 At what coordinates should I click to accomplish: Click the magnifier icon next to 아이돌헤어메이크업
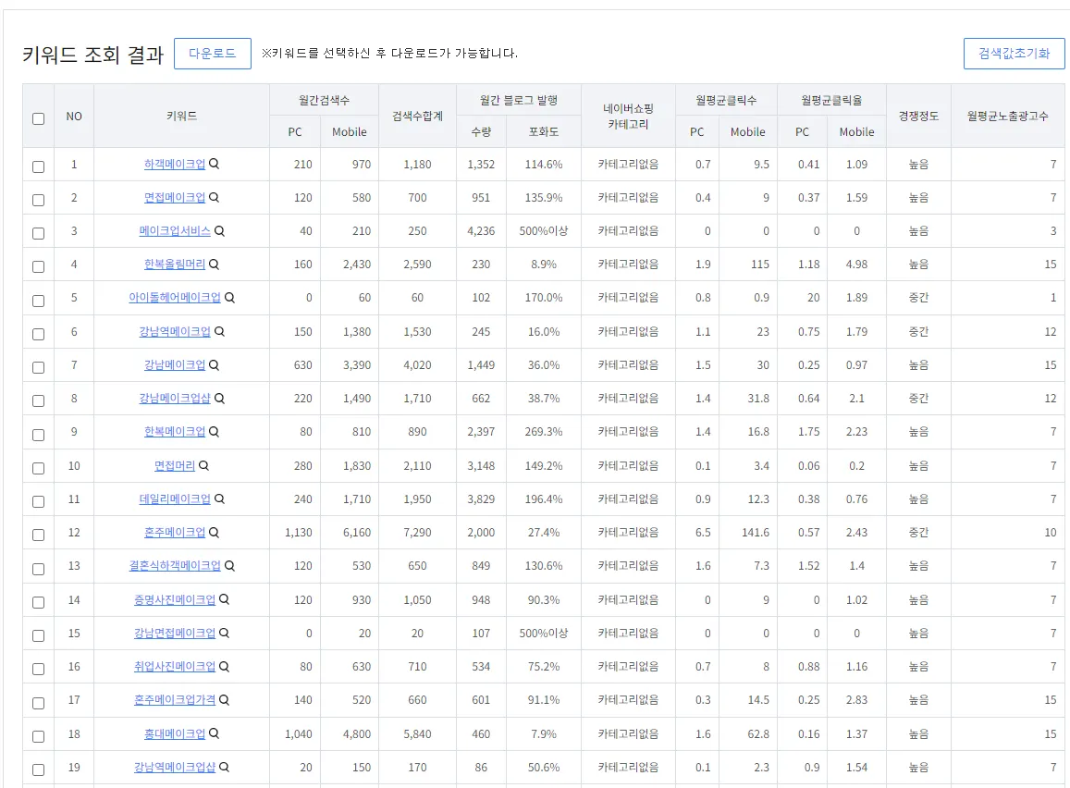click(229, 298)
